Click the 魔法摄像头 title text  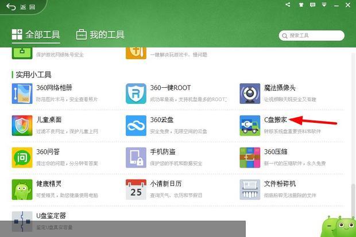(x=280, y=88)
